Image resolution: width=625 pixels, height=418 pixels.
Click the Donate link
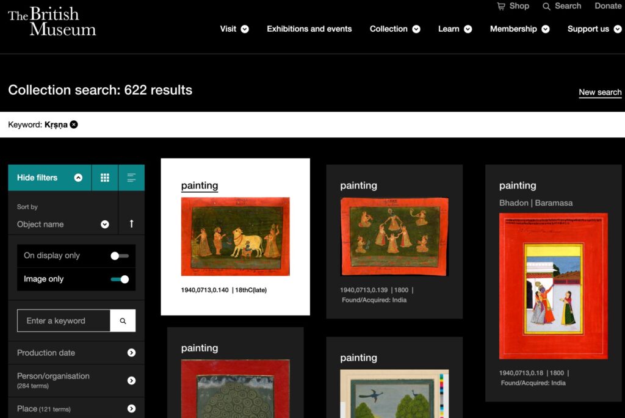pos(609,6)
